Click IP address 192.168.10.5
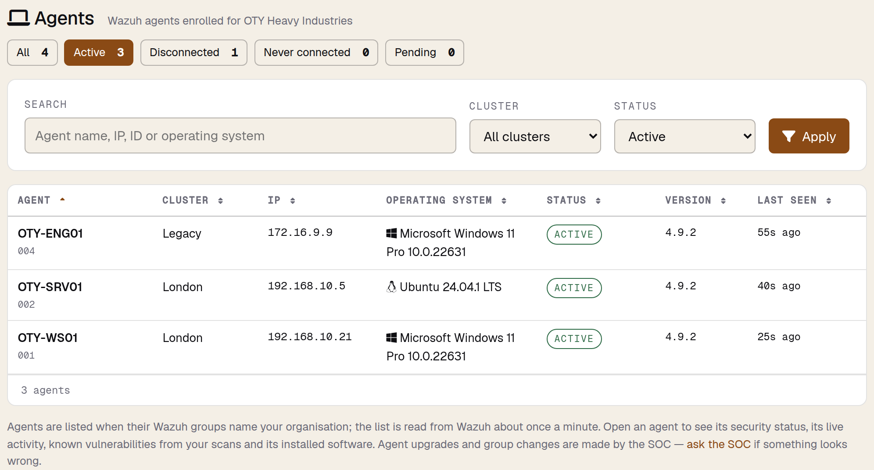Screen dimensions: 874x470 point(307,286)
